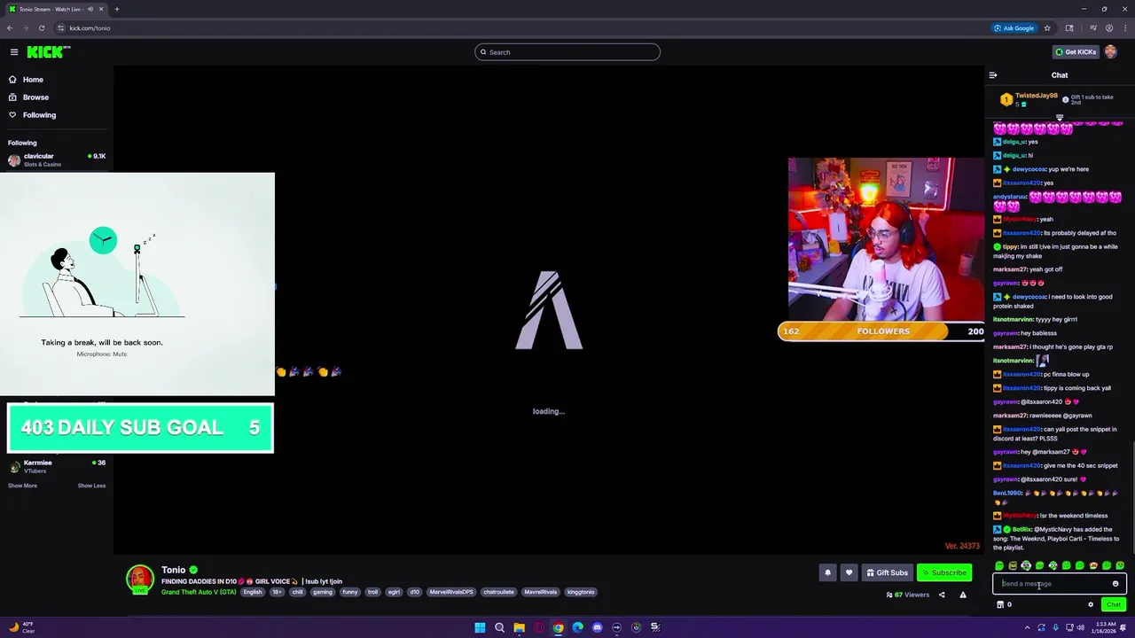Reload the browser page

[42, 28]
